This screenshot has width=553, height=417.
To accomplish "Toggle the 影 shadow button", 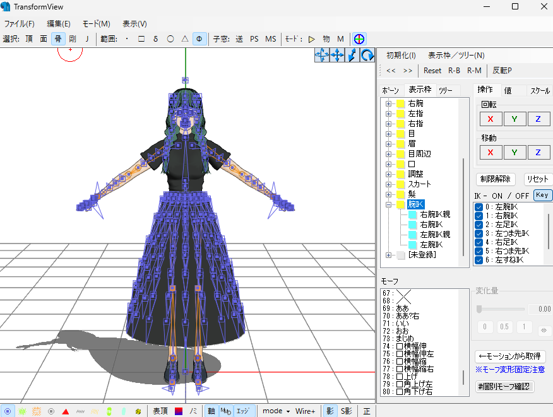I will (330, 411).
